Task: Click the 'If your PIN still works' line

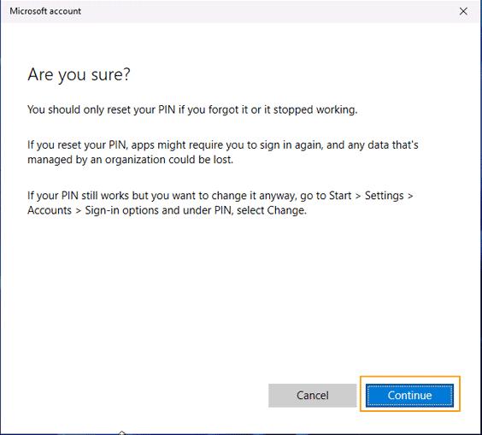Action: [220, 196]
